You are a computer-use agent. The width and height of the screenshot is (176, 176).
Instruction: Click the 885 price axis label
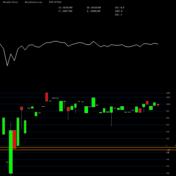coord(168,139)
